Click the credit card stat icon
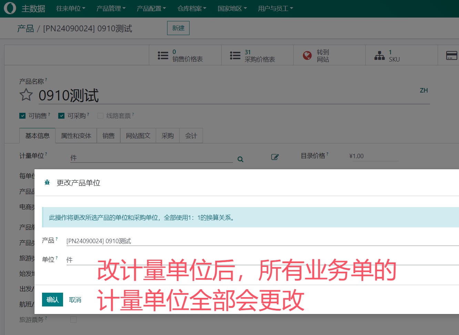459x335 pixels. 451,55
